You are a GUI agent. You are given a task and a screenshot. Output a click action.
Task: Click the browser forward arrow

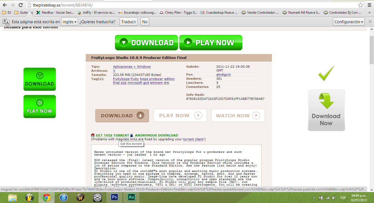pyautogui.click(x=13, y=5)
